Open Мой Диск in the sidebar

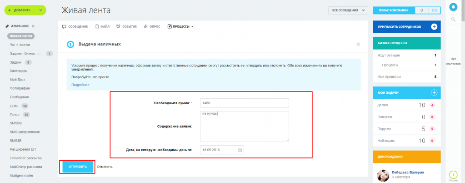(18, 80)
